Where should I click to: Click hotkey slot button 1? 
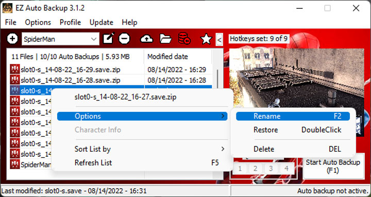pyautogui.click(x=240, y=169)
